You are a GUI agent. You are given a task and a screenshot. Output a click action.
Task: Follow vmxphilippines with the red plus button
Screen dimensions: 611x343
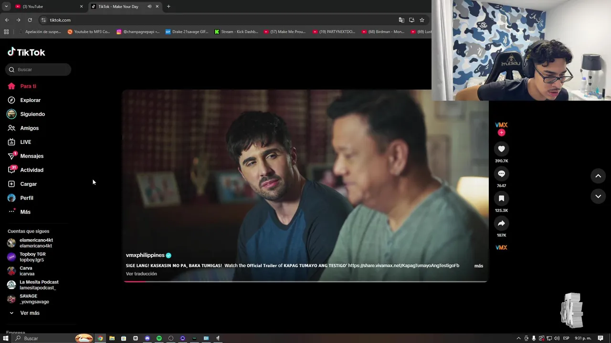pyautogui.click(x=501, y=132)
